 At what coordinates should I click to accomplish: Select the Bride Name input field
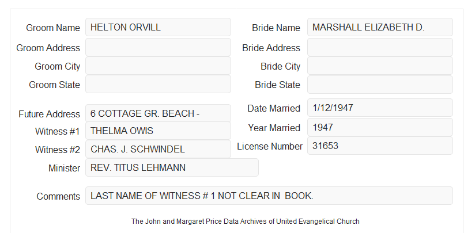tap(380, 27)
